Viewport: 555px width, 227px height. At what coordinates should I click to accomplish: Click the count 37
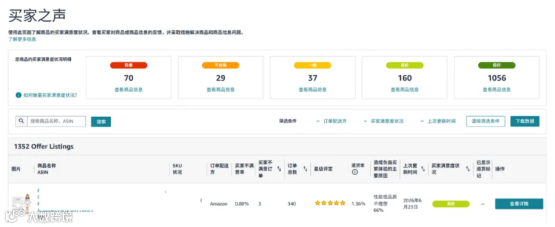coord(313,78)
